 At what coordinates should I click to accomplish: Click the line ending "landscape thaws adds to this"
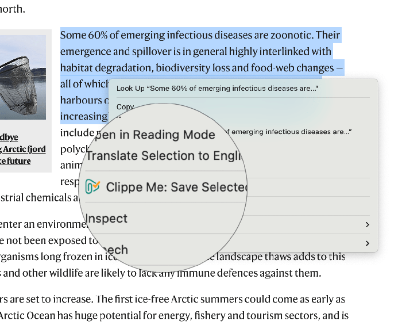point(299,257)
